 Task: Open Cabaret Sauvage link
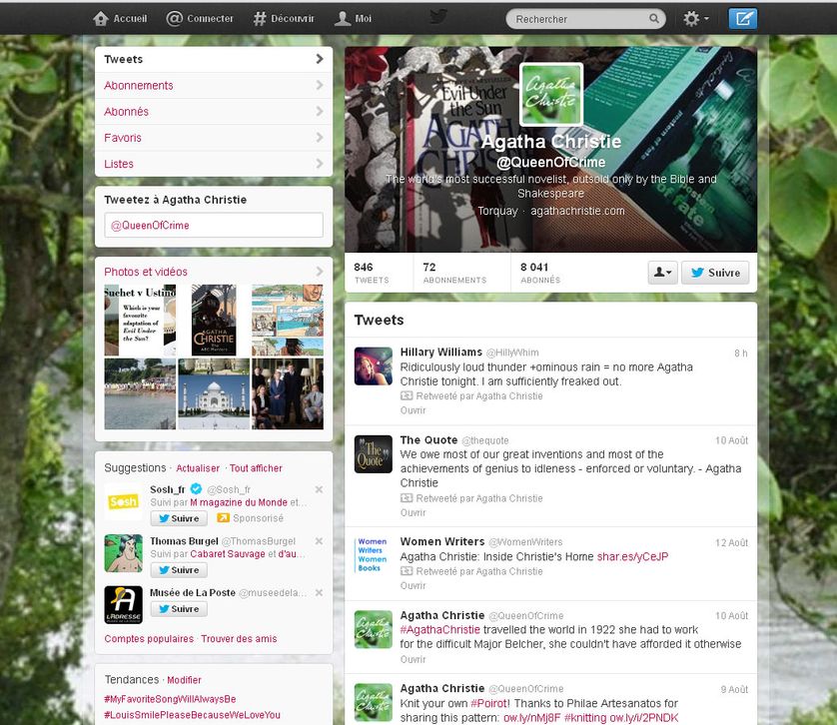(x=228, y=554)
